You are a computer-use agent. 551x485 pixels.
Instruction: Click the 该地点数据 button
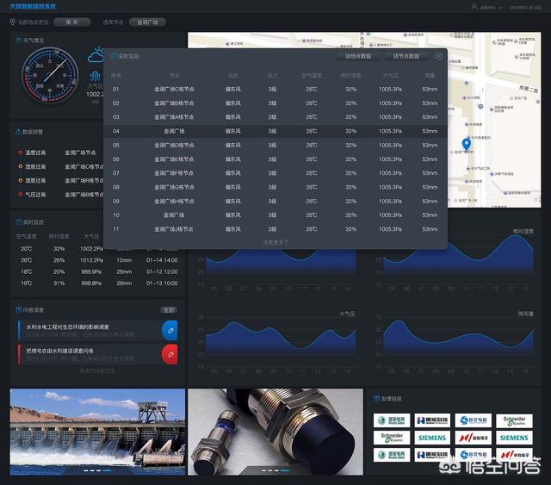pyautogui.click(x=357, y=56)
